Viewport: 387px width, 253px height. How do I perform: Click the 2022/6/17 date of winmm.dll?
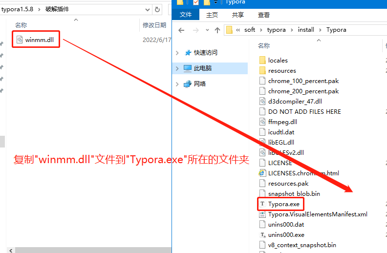click(157, 40)
